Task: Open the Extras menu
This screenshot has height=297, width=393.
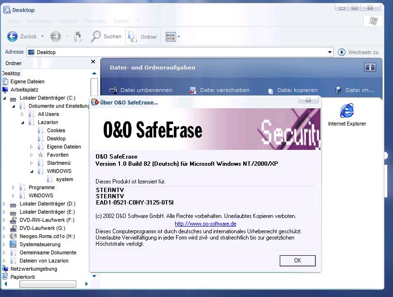Action: click(x=121, y=21)
